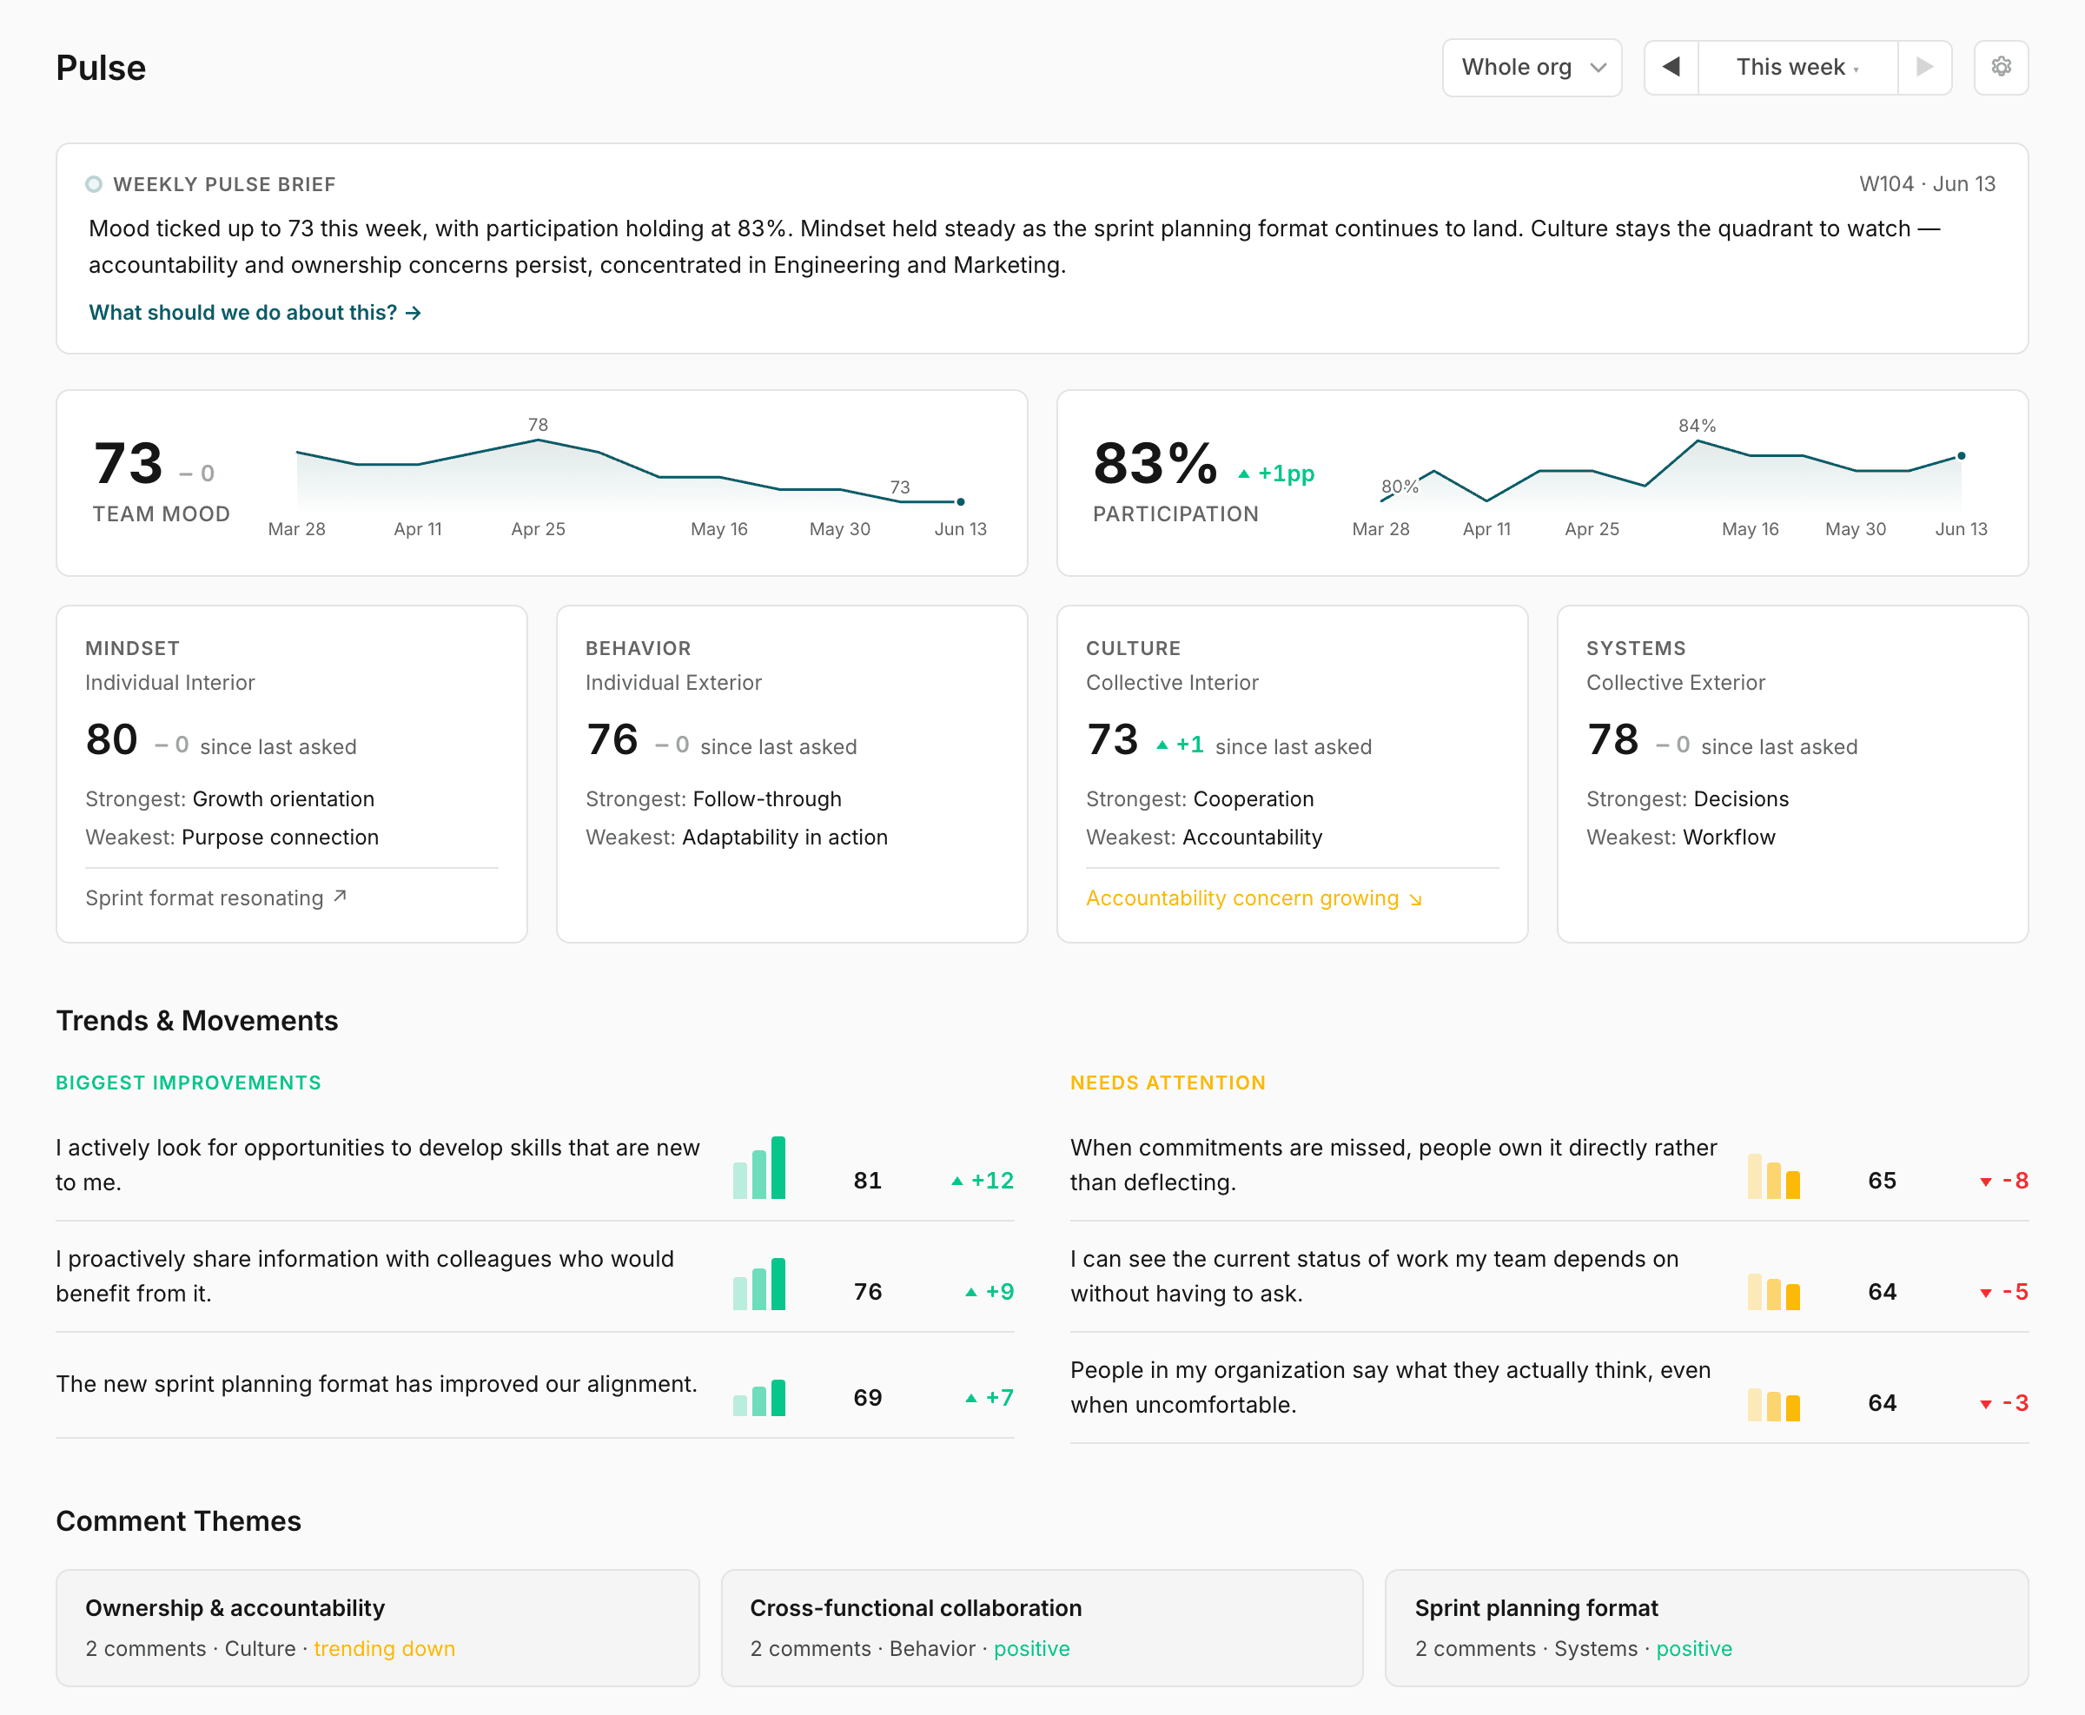Open the Behavior quadrant card
Screen dimensions: 2085x1715
(x=792, y=773)
